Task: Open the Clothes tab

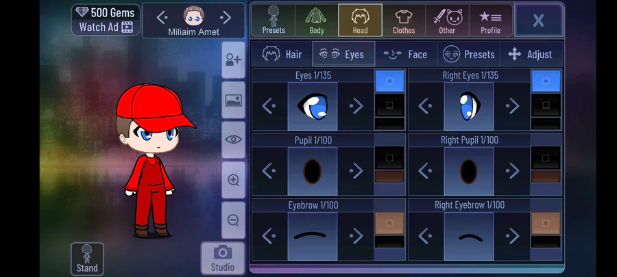Action: point(404,21)
